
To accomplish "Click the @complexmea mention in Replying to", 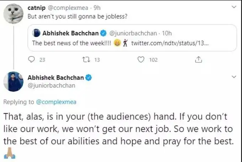I will coord(56,102).
